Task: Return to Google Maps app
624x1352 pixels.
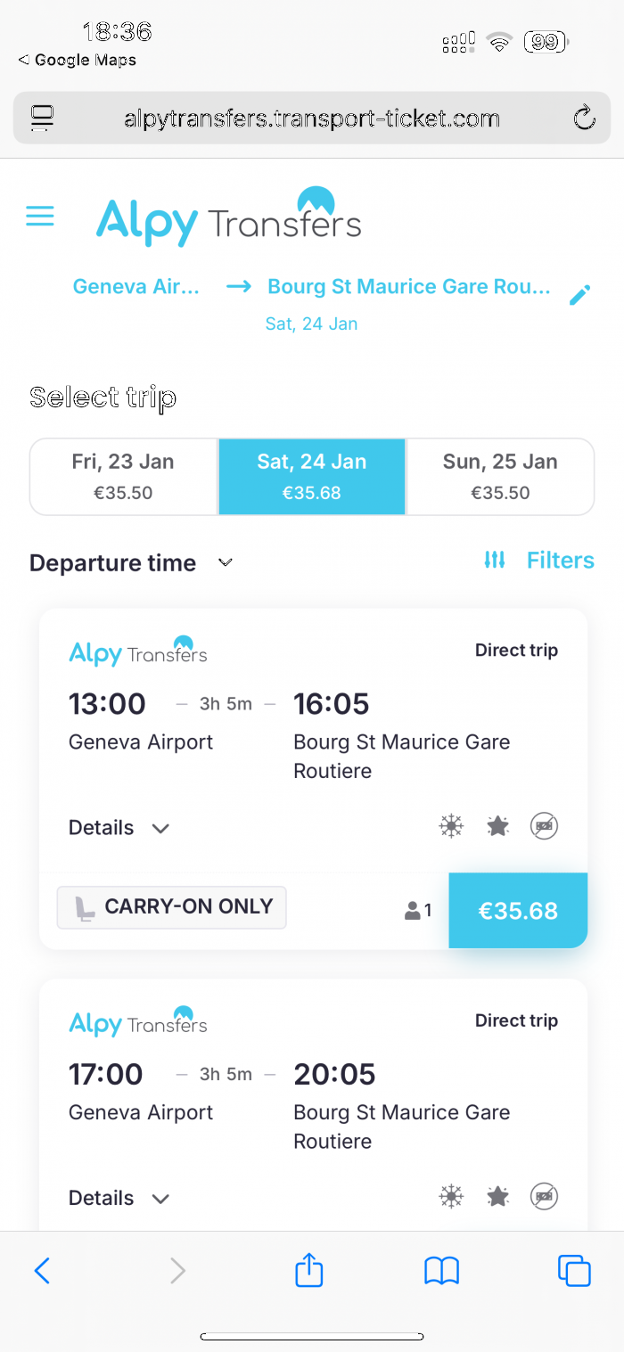Action: coord(78,61)
